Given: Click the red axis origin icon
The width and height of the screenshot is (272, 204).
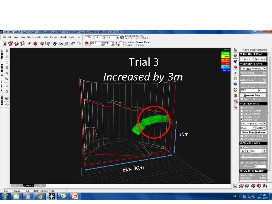Looking at the screenshot, I should pyautogui.click(x=117, y=44).
